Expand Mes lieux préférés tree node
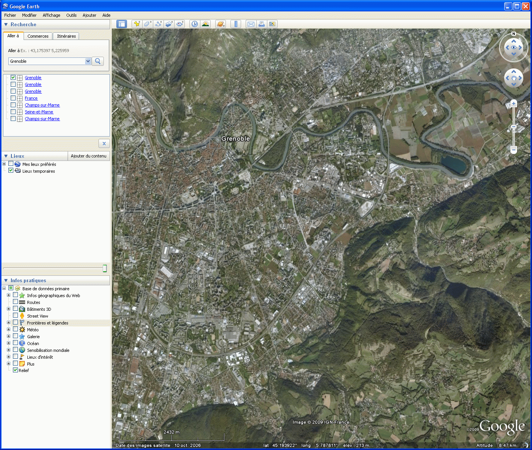 pos(4,164)
